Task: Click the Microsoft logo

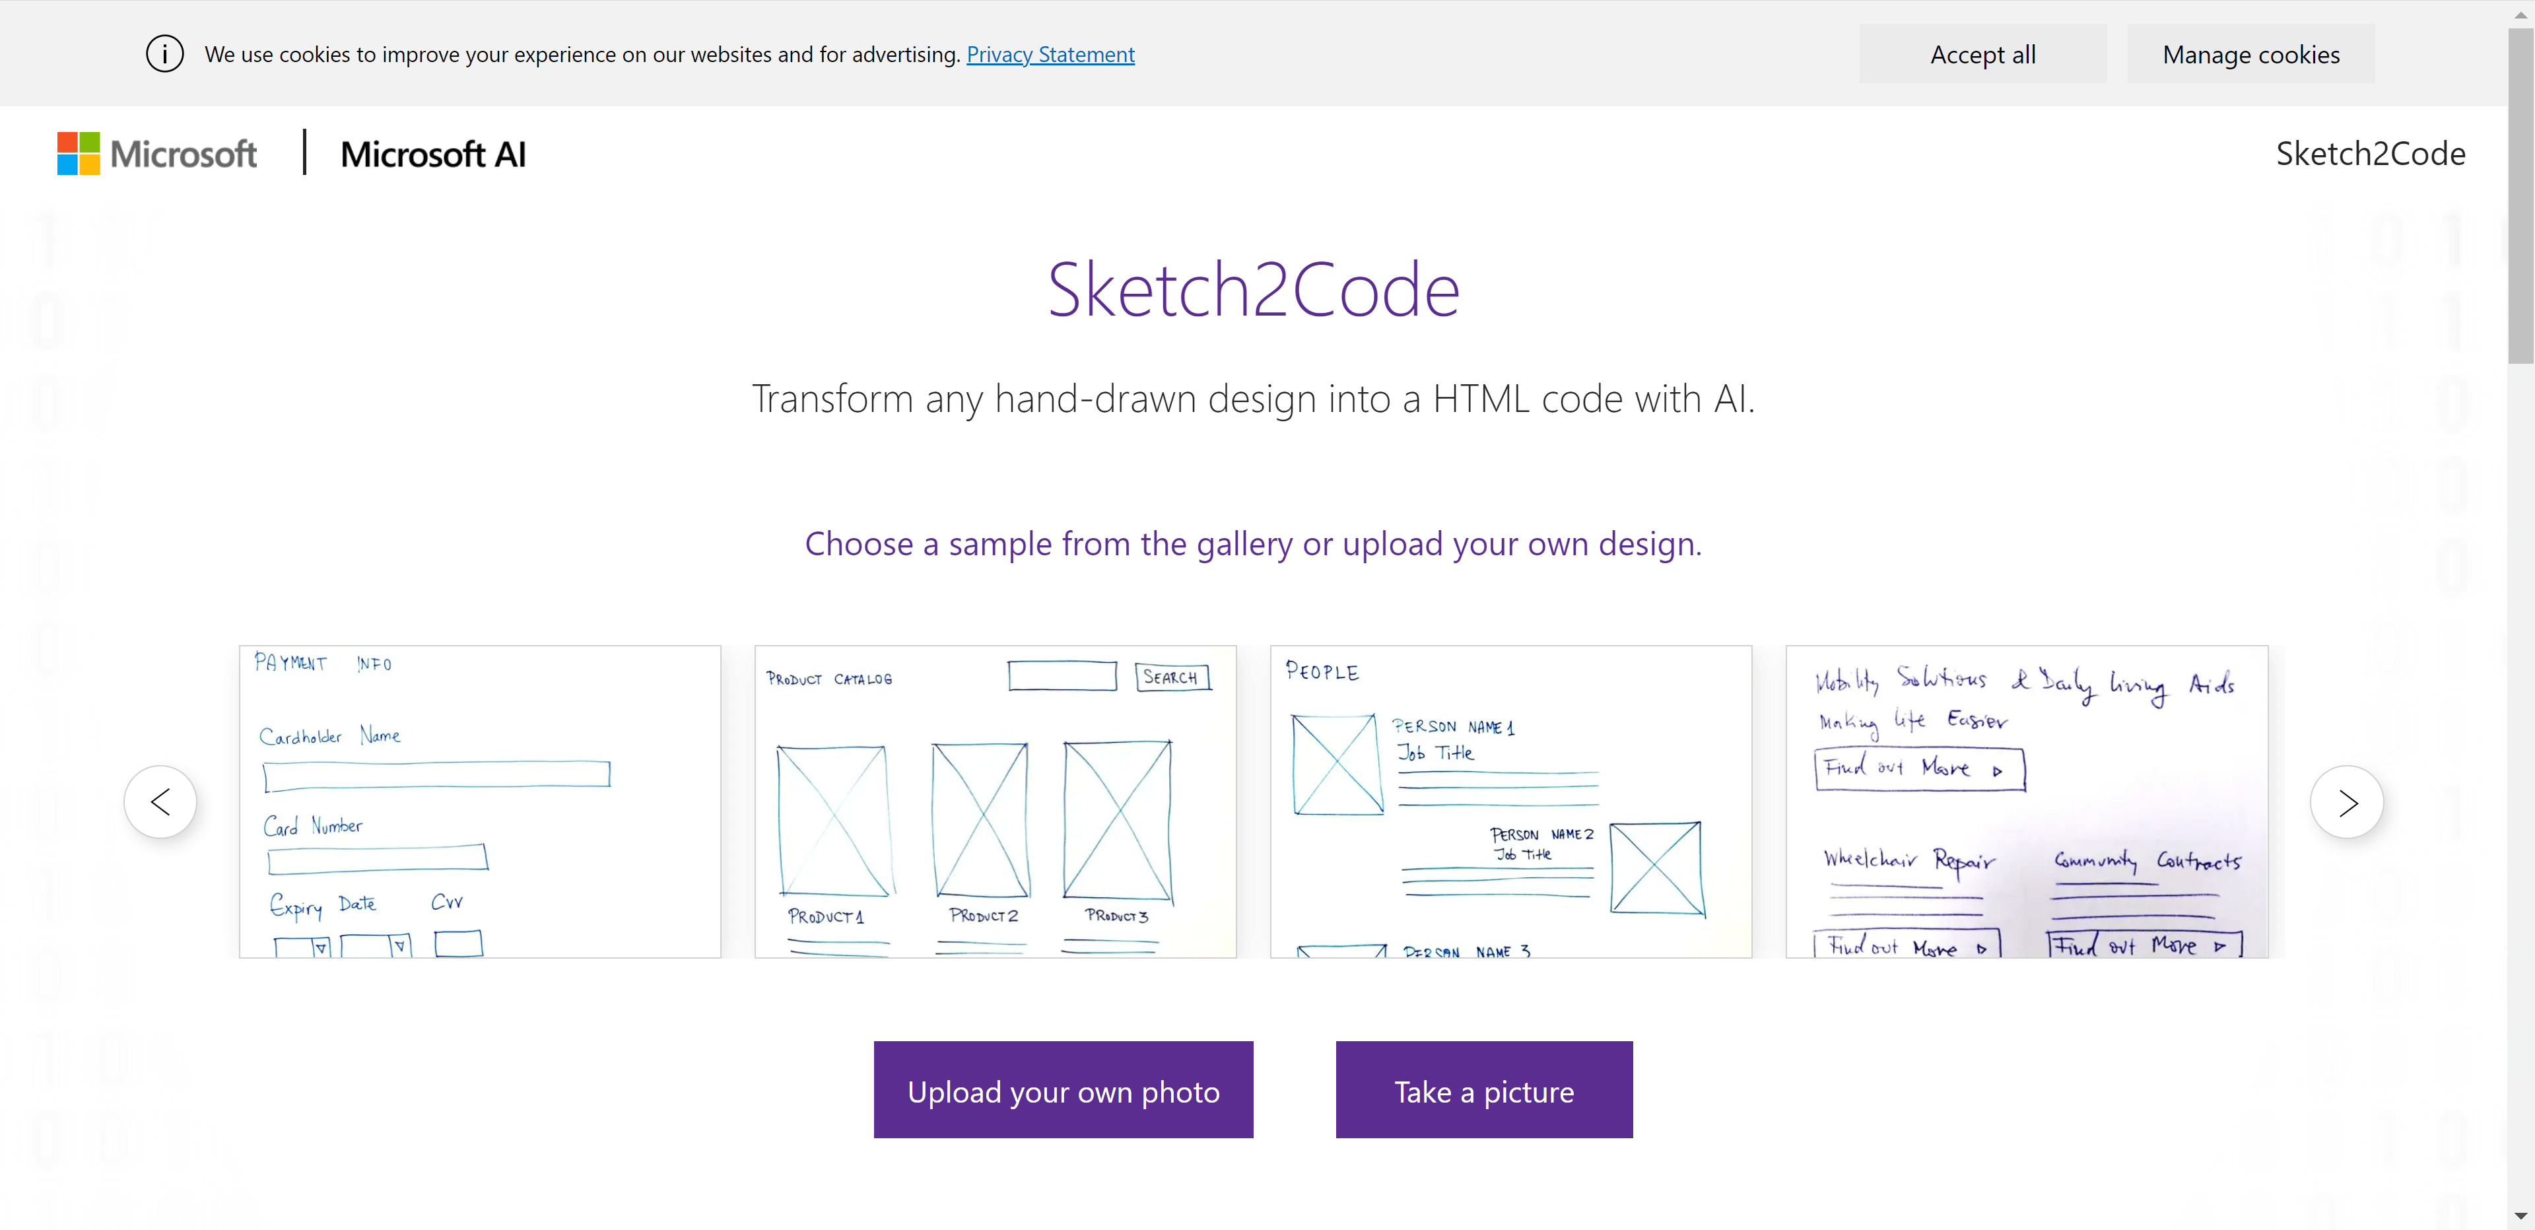Action: [x=79, y=154]
